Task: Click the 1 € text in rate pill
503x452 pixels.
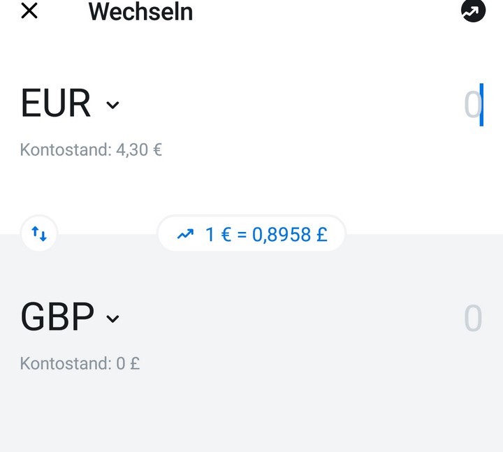Action: click(218, 235)
